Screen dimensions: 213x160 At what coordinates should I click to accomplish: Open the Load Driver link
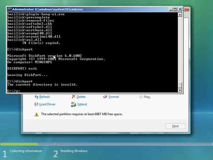click(47, 104)
